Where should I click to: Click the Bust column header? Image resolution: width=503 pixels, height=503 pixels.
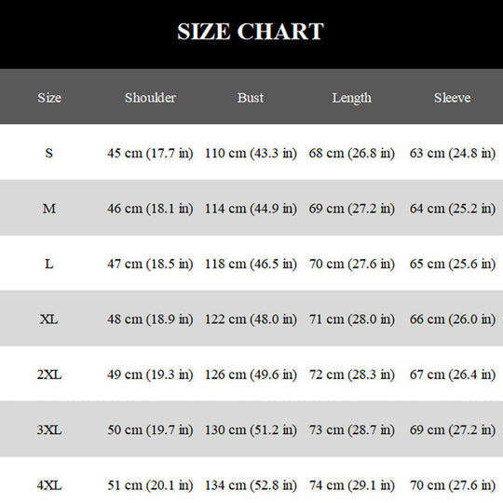(x=251, y=98)
